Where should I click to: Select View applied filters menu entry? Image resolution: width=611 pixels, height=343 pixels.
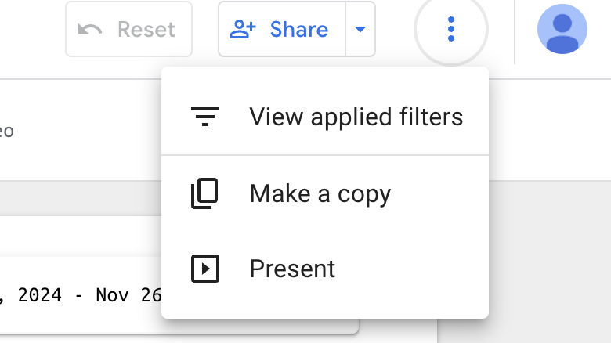pyautogui.click(x=324, y=117)
